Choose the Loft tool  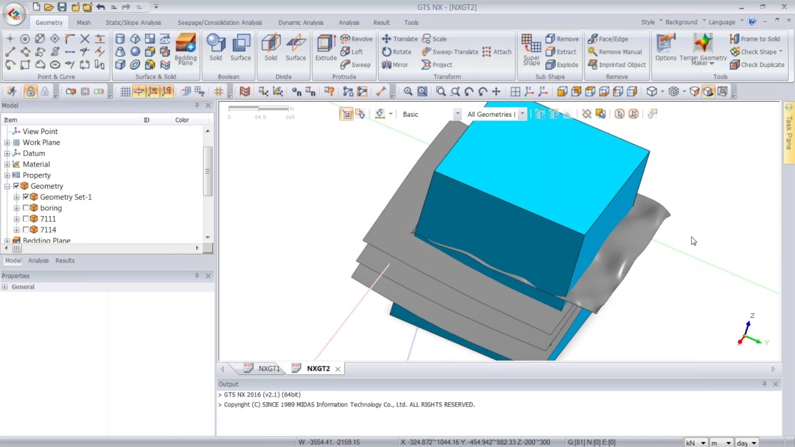(x=352, y=52)
